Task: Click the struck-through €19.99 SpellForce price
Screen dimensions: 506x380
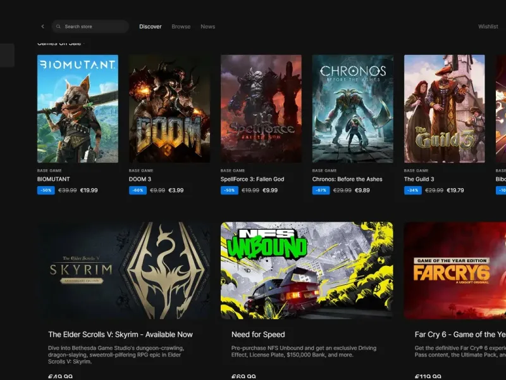Action: pyautogui.click(x=250, y=191)
